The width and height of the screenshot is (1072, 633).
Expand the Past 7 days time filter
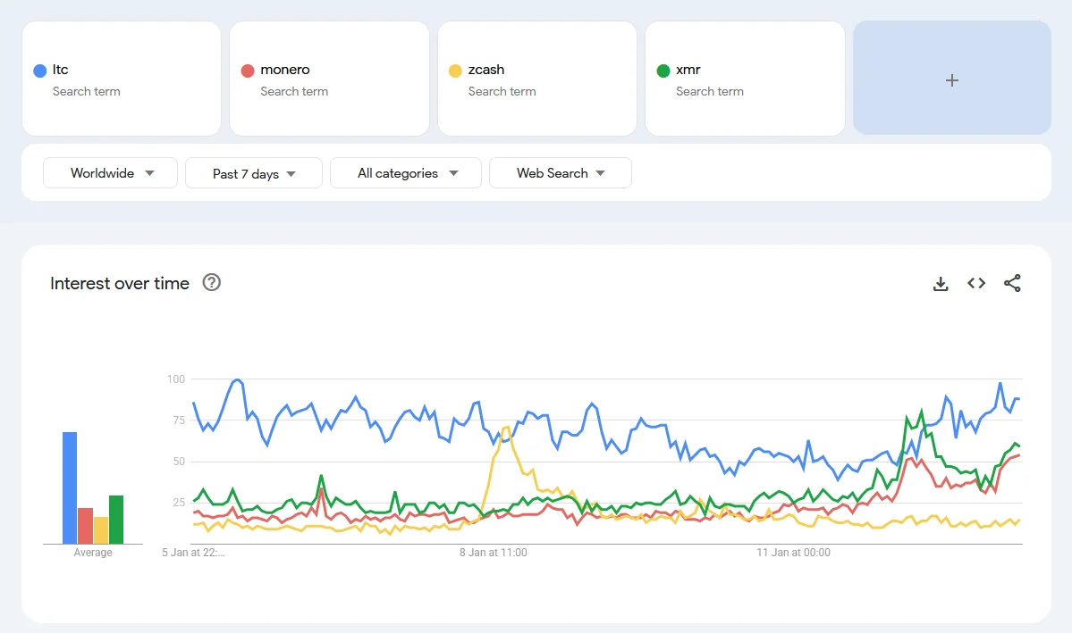[253, 173]
